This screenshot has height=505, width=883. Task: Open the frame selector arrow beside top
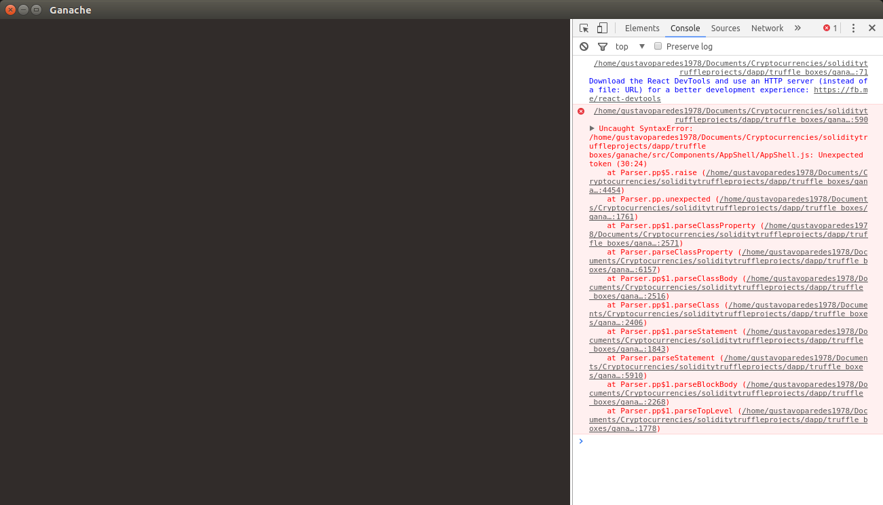642,46
